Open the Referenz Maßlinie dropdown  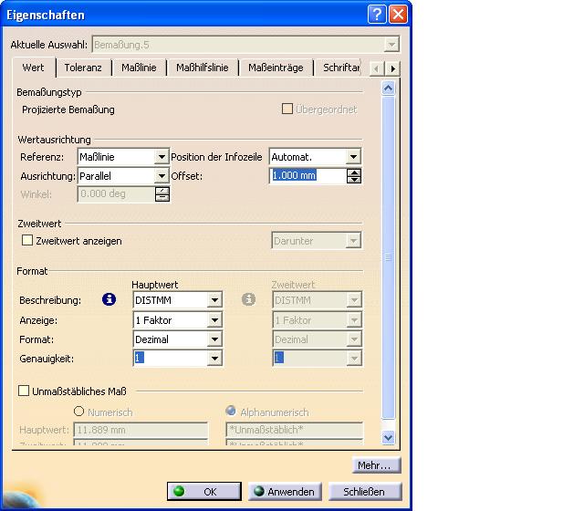tap(162, 157)
